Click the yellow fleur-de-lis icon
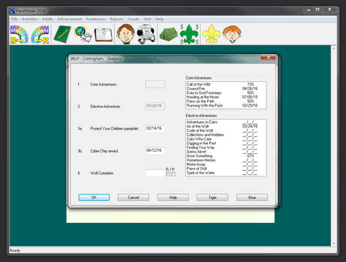 point(212,34)
